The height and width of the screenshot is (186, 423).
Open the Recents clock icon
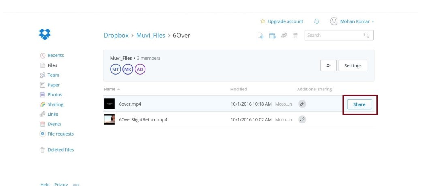click(x=43, y=56)
